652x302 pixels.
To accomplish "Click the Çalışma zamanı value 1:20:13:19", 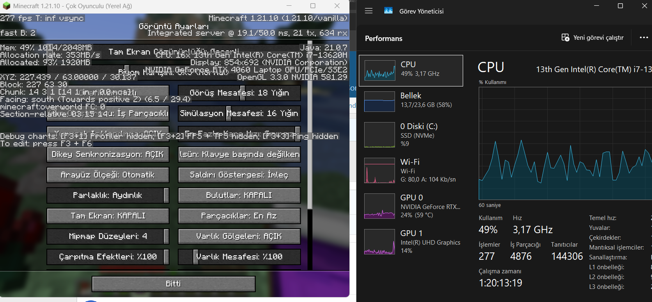I will [500, 283].
